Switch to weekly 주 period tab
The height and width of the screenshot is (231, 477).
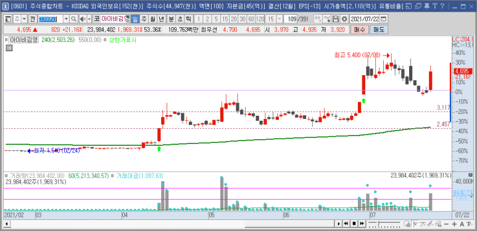[x=144, y=19]
